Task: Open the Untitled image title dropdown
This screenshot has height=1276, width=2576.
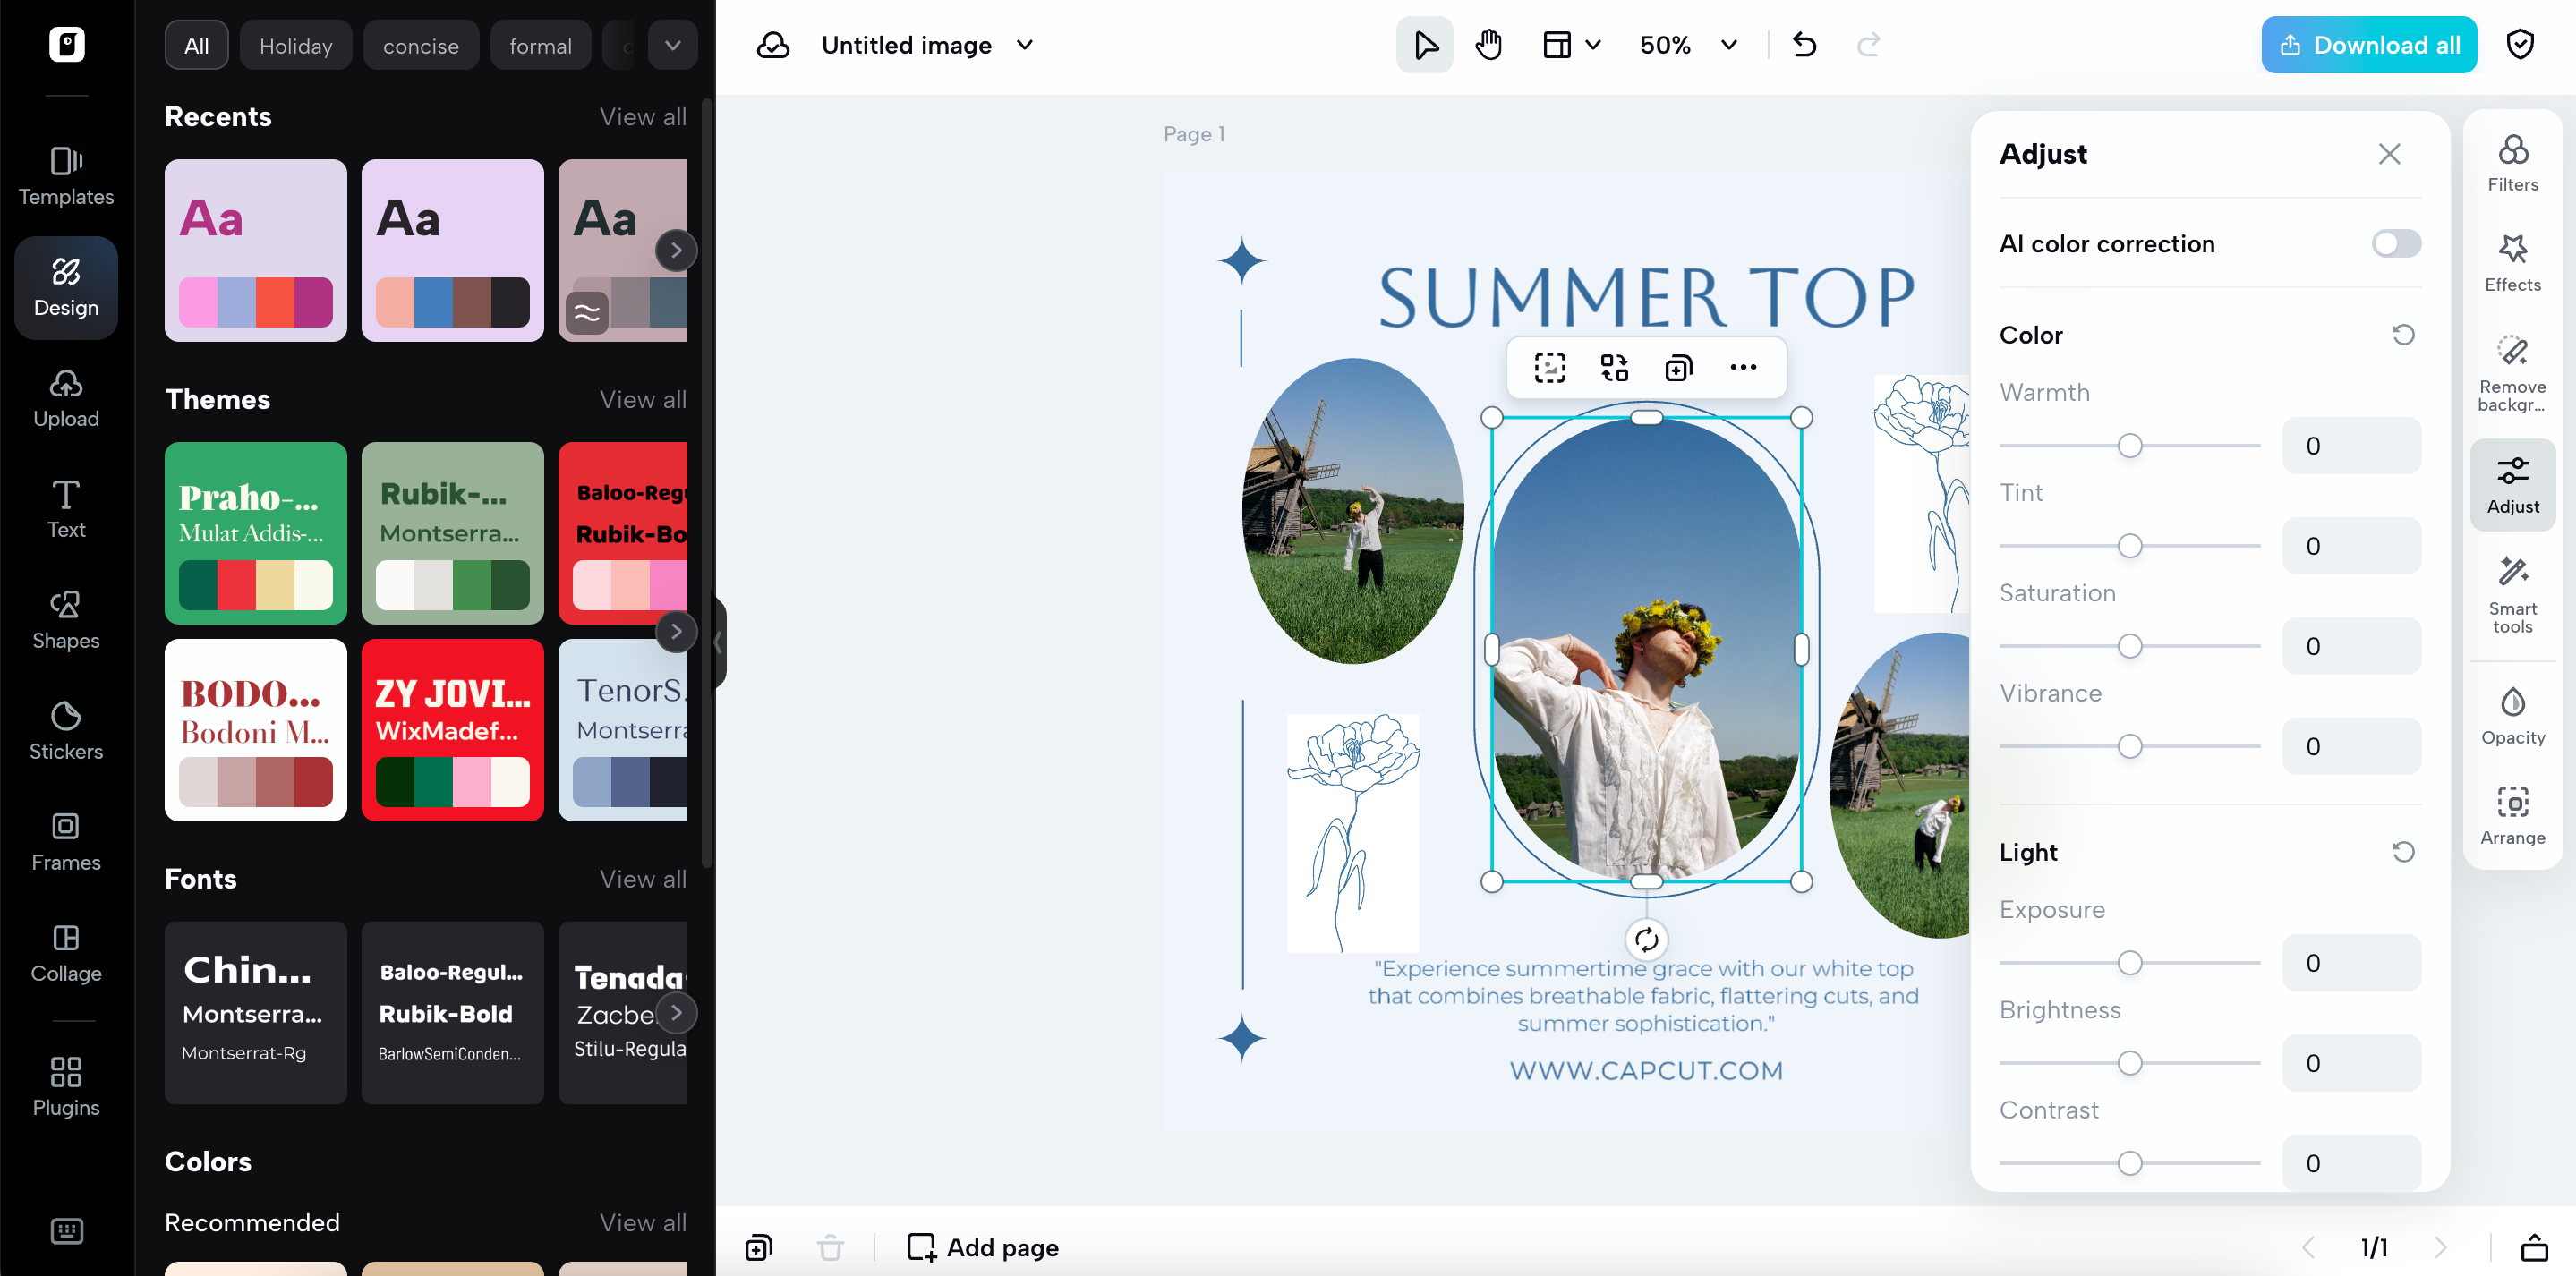Action: click(1025, 45)
